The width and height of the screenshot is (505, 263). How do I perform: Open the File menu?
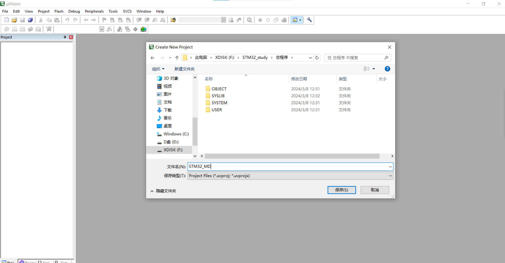[5, 11]
